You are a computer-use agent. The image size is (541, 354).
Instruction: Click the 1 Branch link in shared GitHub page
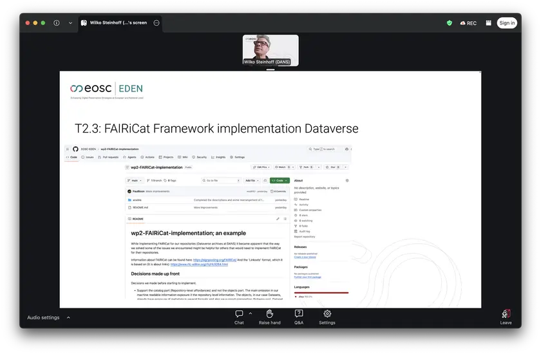click(x=154, y=181)
